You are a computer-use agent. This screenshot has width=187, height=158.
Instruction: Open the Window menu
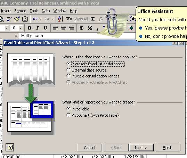pos(60,11)
